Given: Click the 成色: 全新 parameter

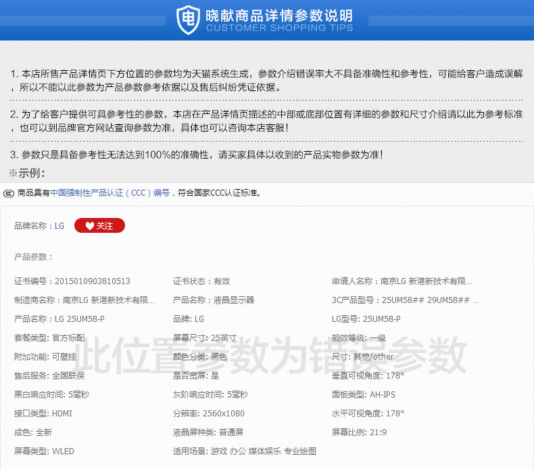Looking at the screenshot, I should pyautogui.click(x=33, y=433).
